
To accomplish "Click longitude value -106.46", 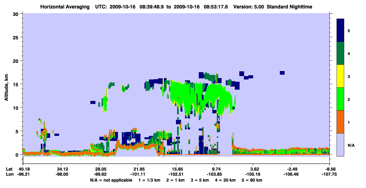I will [291, 174].
